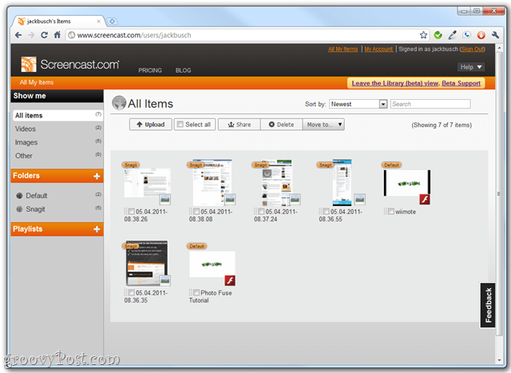Image resolution: width=511 pixels, height=373 pixels.
Task: Check the box for item 05.04.2011-08.36.35
Action: [x=131, y=293]
